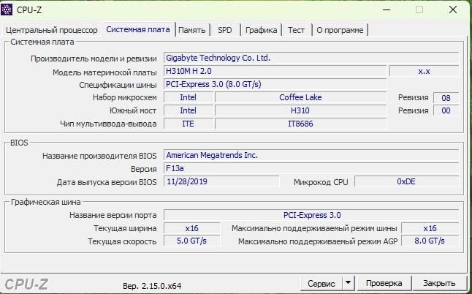The height and width of the screenshot is (294, 472).
Task: Click the BIOS date 11/28/2019 field
Action: pos(221,181)
